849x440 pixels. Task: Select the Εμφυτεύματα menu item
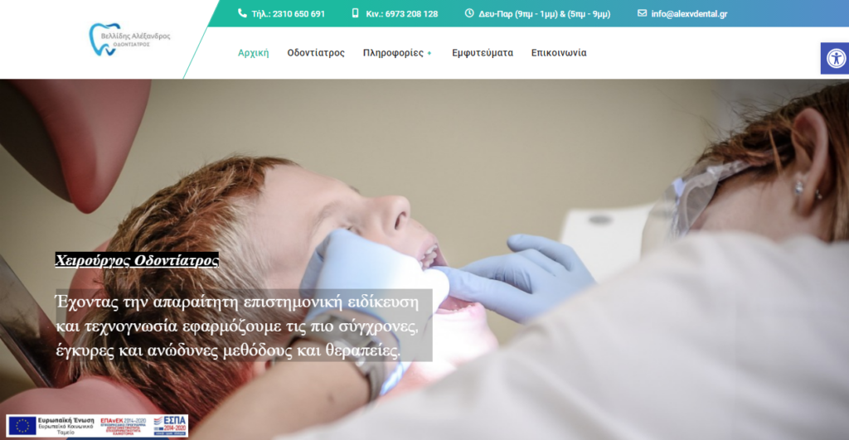pos(483,52)
